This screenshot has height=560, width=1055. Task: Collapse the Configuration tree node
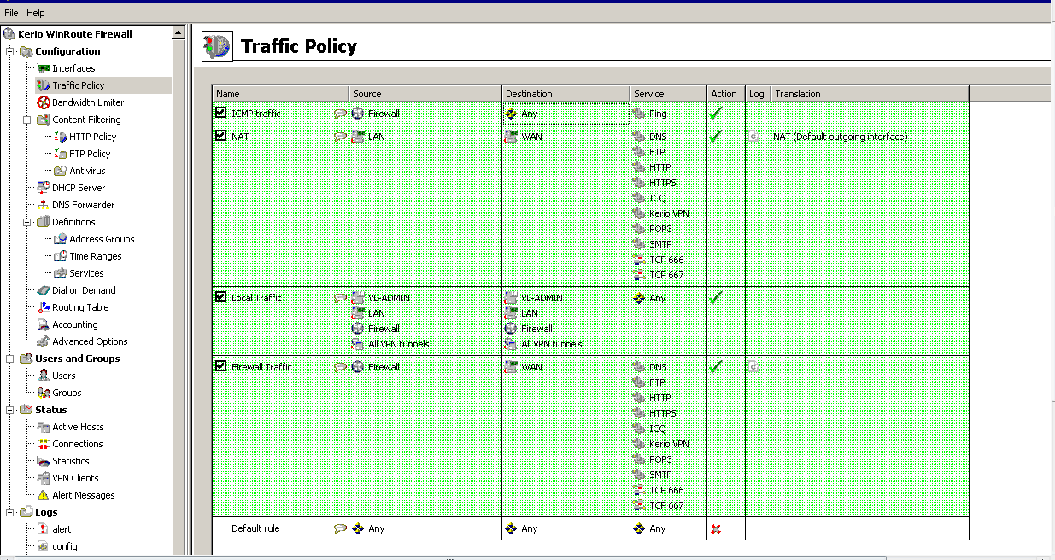pyautogui.click(x=10, y=51)
